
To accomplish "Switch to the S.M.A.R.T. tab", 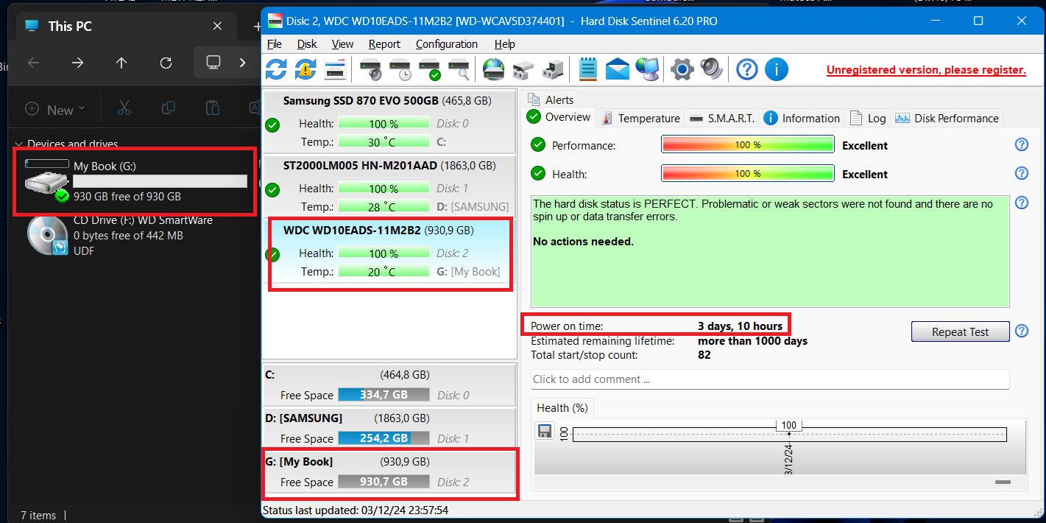I will (722, 118).
